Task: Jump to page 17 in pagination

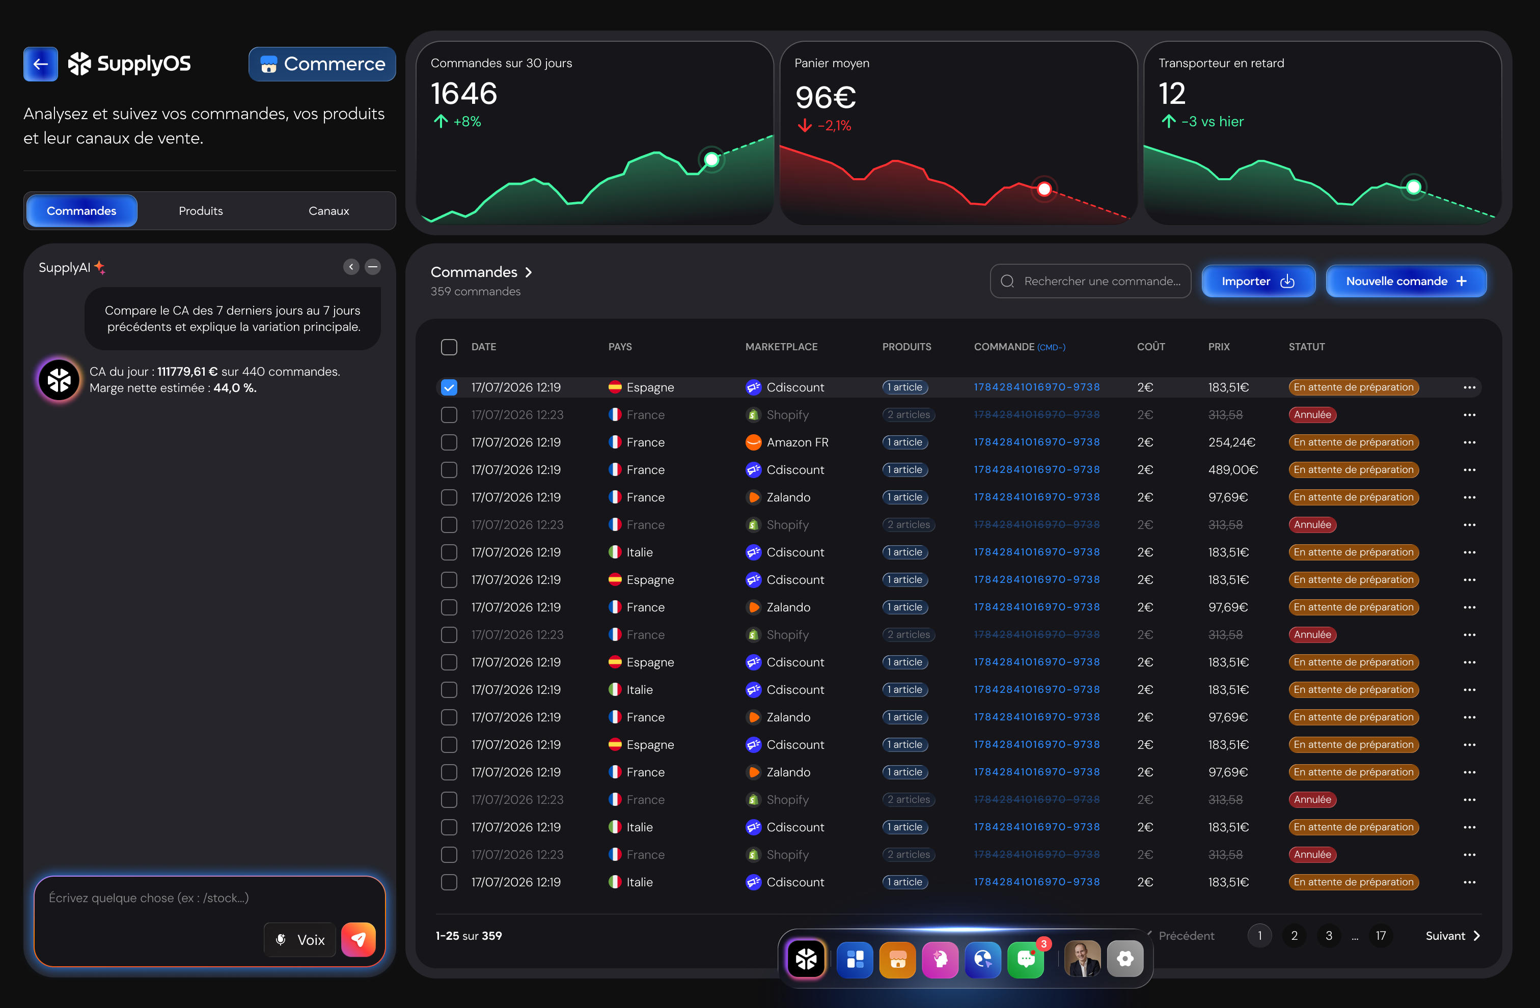Action: coord(1381,936)
